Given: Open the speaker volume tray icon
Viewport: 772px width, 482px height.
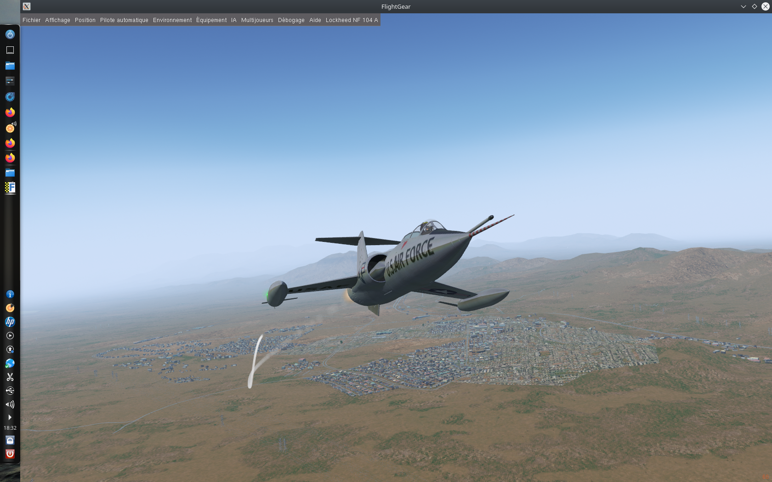Looking at the screenshot, I should (x=10, y=404).
